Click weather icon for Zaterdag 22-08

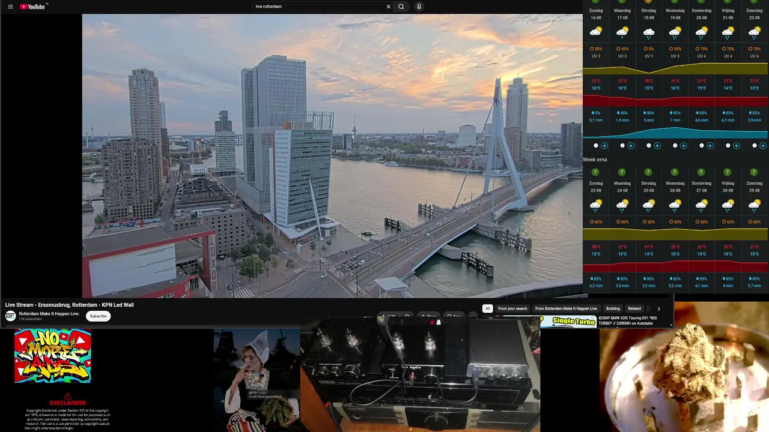[x=755, y=31]
